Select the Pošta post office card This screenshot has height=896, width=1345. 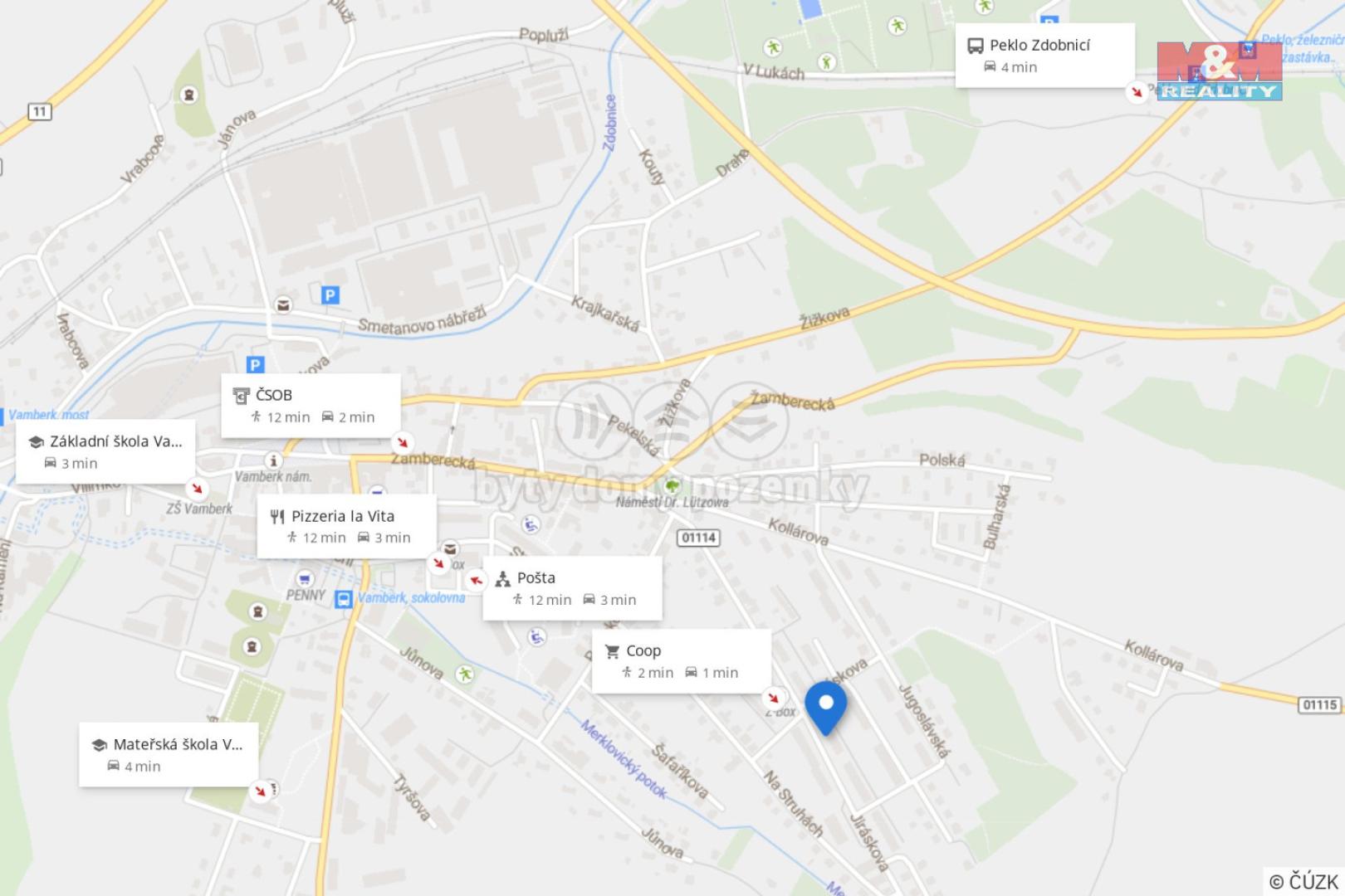[572, 588]
